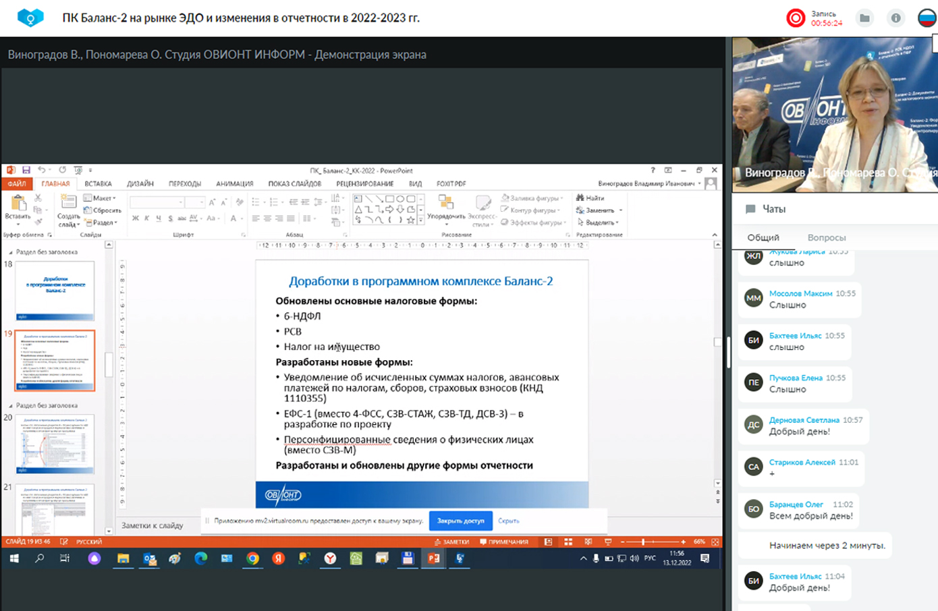Apply bold Ж formatting
Image resolution: width=938 pixels, height=611 pixels.
point(136,218)
